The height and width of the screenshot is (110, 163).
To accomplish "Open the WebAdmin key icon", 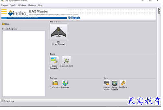I will (123, 83).
